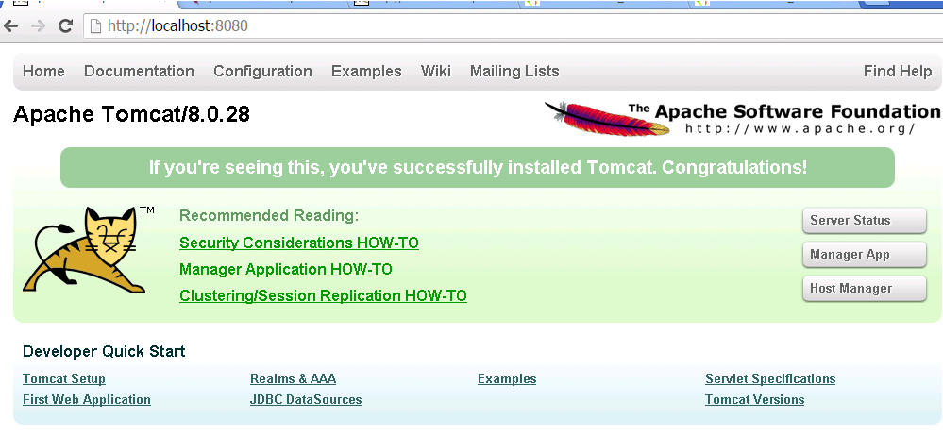Screen dimensions: 943x435
Task: Open the First Web Application link
Action: [x=87, y=399]
